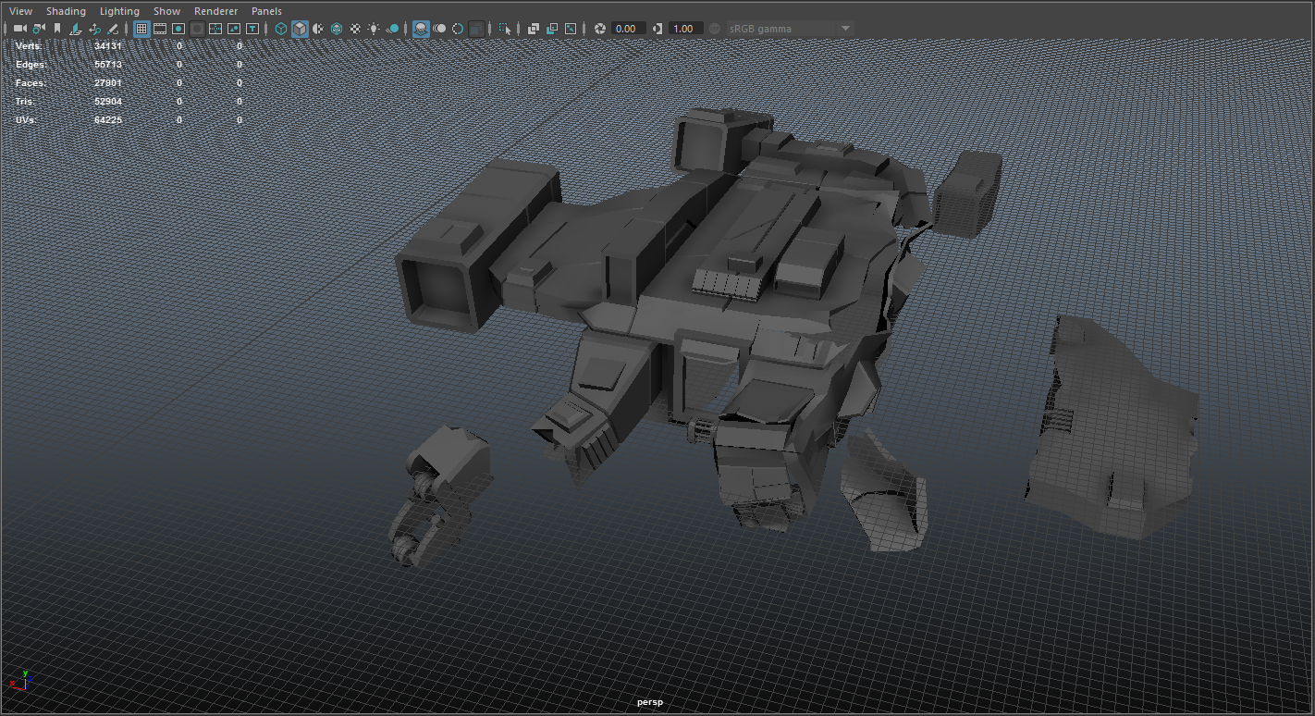This screenshot has width=1315, height=716.
Task: Click the Image Plane icon
Action: [x=76, y=29]
